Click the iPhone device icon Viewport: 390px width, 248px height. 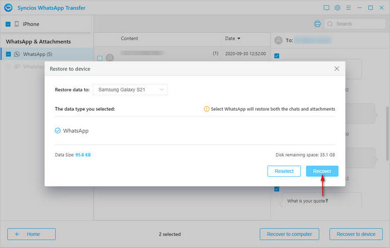point(16,24)
